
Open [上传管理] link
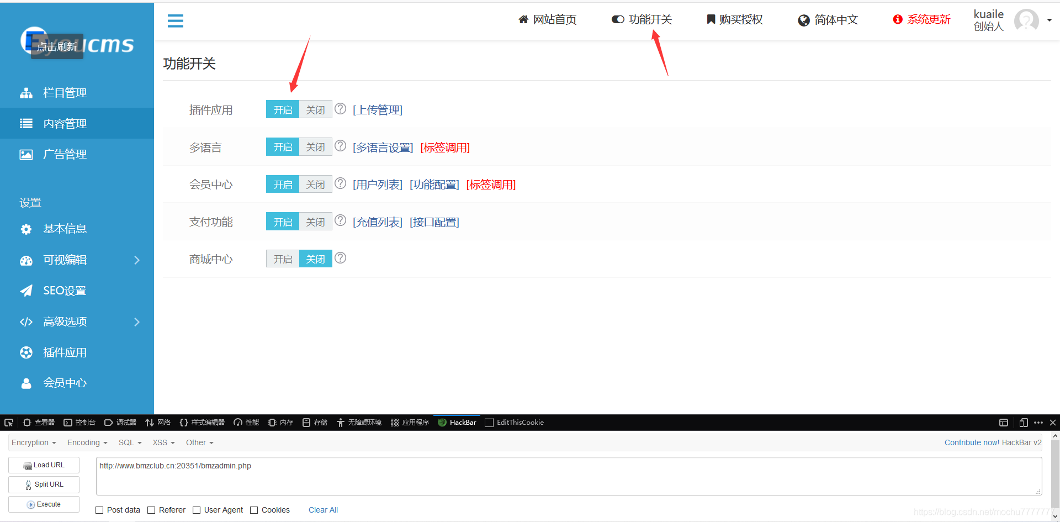click(378, 110)
